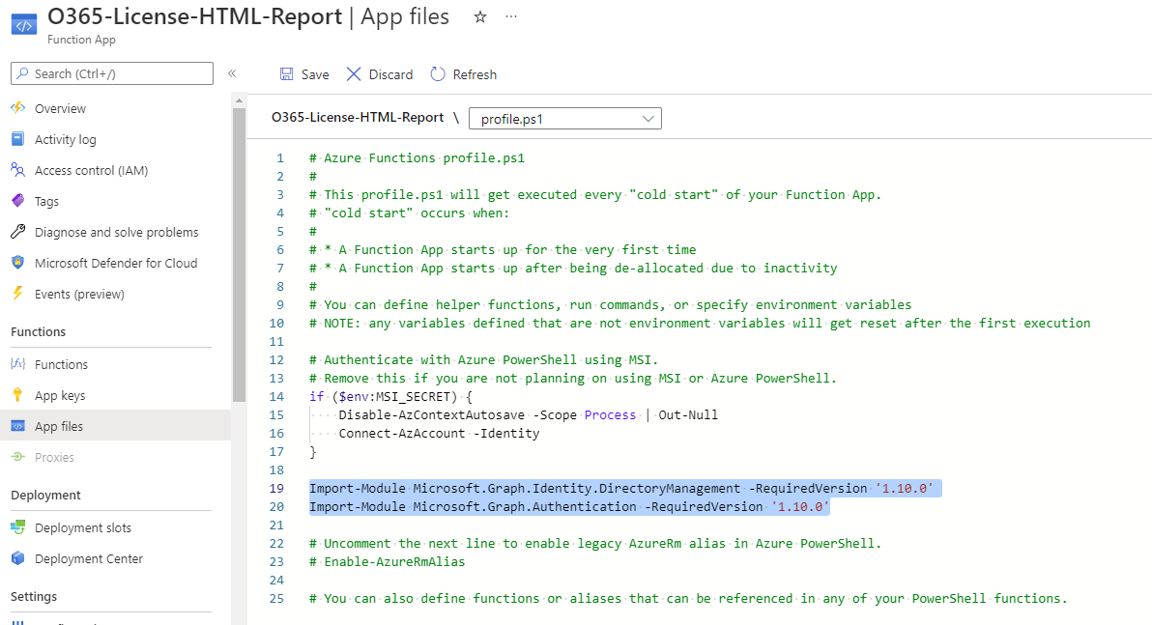Image resolution: width=1152 pixels, height=625 pixels.
Task: Open the Tags page
Action: pos(46,201)
